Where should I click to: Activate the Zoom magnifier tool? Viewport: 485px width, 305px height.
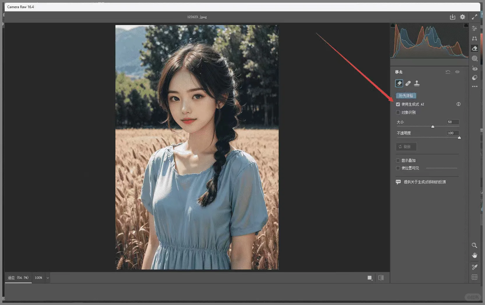coord(475,245)
